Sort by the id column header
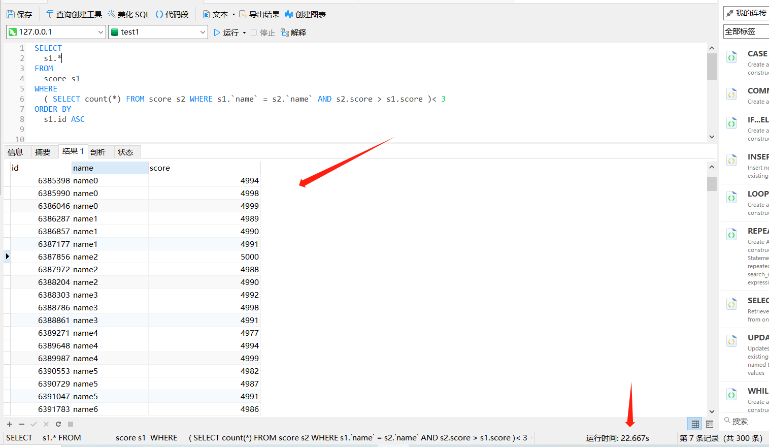This screenshot has width=769, height=447. (x=41, y=168)
